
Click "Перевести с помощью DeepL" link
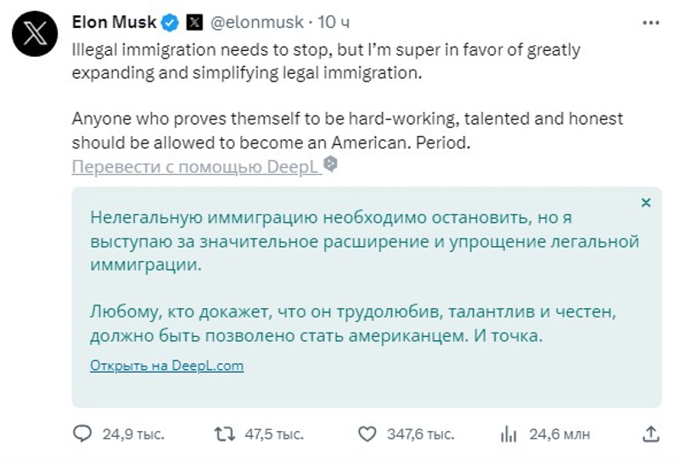(x=195, y=166)
